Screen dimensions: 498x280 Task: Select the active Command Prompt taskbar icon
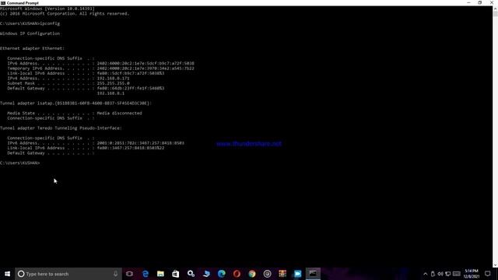[313, 274]
